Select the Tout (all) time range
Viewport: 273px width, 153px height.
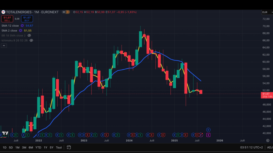(x=59, y=147)
